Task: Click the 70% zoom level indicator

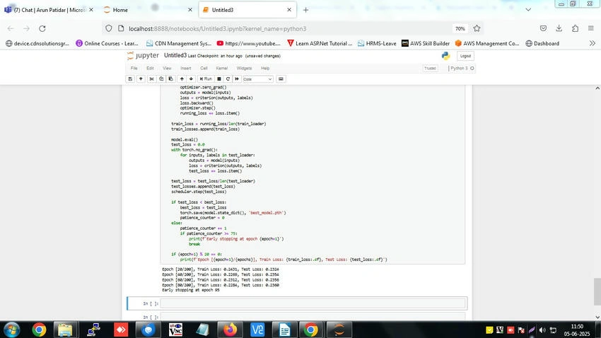Action: (x=460, y=29)
